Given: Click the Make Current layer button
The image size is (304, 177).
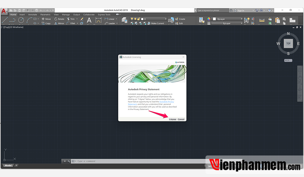Looking at the screenshot, I should coord(156,23).
